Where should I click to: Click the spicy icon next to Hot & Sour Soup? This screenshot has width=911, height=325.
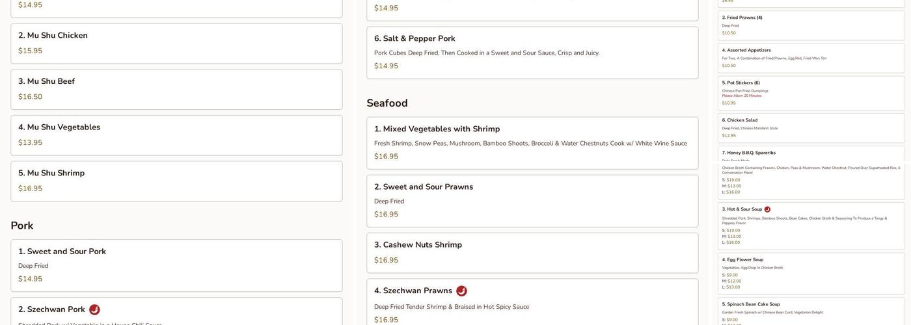tap(767, 209)
